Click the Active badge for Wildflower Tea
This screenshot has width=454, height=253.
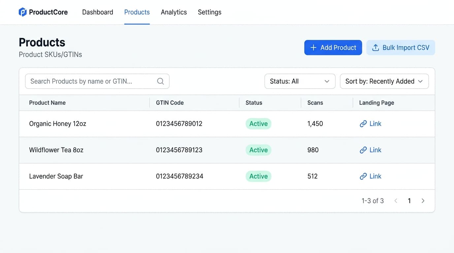(x=258, y=150)
